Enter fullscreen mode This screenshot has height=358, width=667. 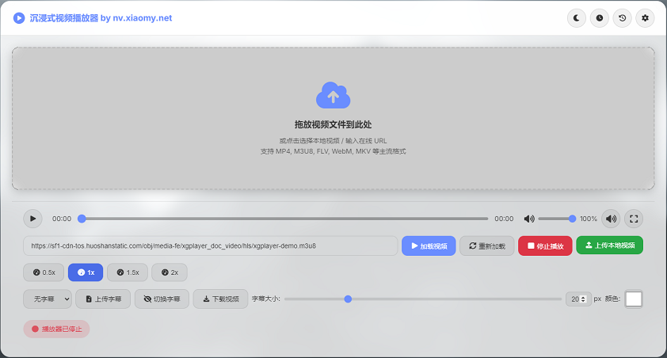(x=633, y=219)
